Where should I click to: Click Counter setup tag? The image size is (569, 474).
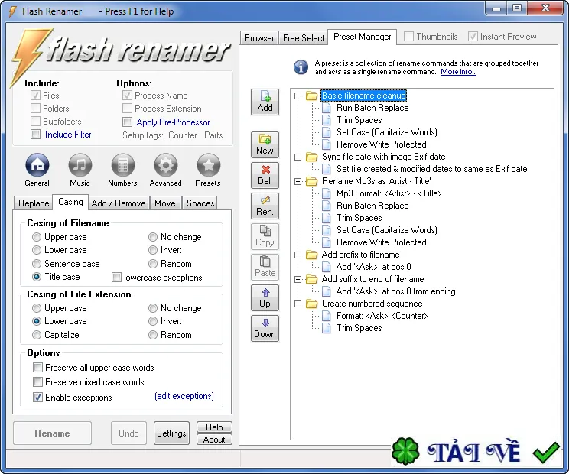183,135
